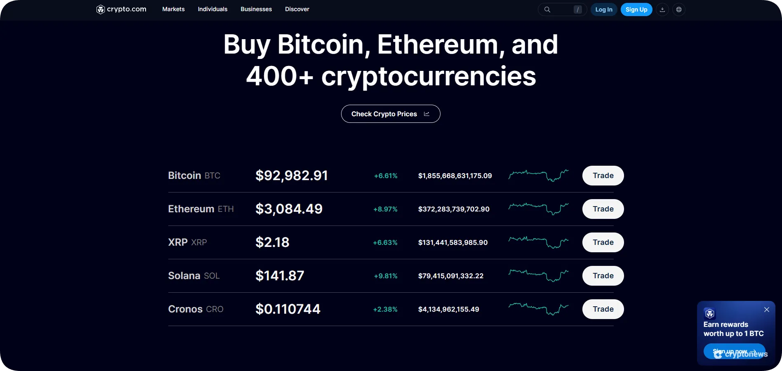Screen dimensions: 782x371
Task: Click the crypto.com app icon in the rewards popup
Action: (x=710, y=314)
